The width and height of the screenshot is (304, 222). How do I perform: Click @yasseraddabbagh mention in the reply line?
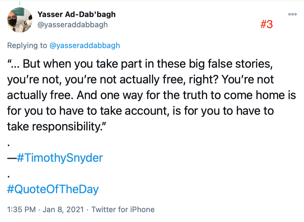click(x=85, y=46)
